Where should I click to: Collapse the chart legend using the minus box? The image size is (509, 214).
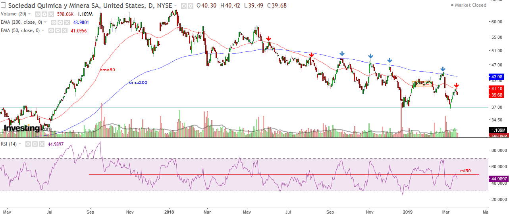click(x=4, y=6)
